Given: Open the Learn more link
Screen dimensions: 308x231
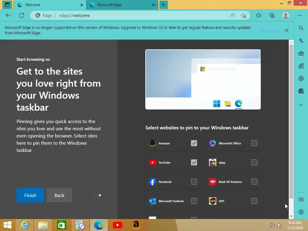Looking at the screenshot, I should pyautogui.click(x=269, y=30).
